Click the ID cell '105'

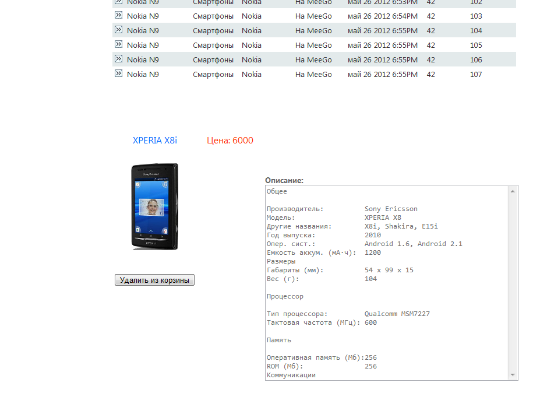click(x=476, y=45)
